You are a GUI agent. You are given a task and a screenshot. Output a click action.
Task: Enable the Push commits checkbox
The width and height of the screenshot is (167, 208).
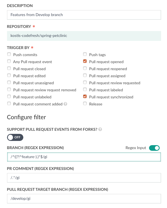click(9, 54)
